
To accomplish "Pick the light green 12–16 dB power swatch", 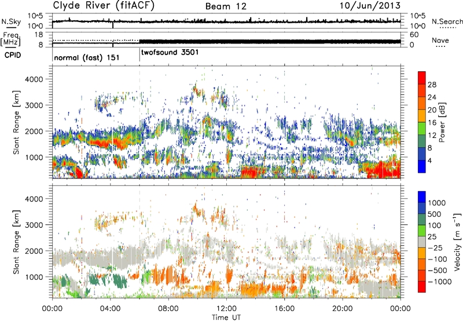I will pyautogui.click(x=422, y=129).
